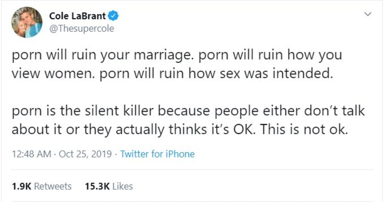Open the tweet options chevron menu
The width and height of the screenshot is (384, 202).
point(368,14)
